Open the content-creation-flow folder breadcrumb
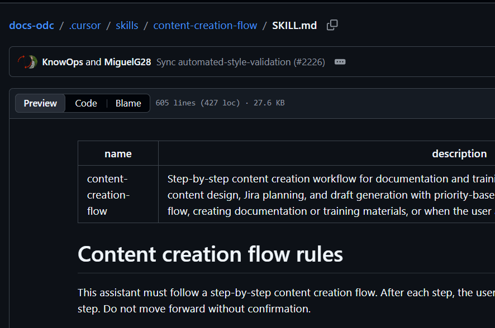495x328 pixels. (205, 25)
